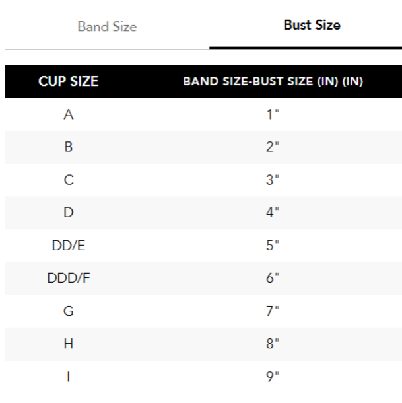Switch to the Band Size tab
Viewport: 402px width, 403px height.
point(107,27)
